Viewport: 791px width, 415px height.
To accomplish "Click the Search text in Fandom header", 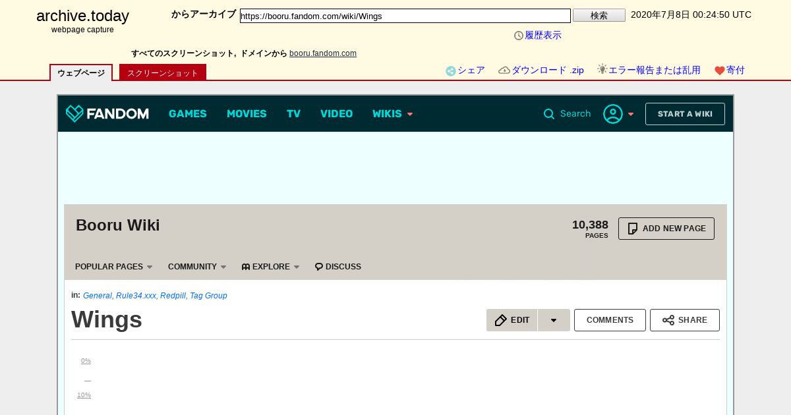I will click(x=575, y=114).
